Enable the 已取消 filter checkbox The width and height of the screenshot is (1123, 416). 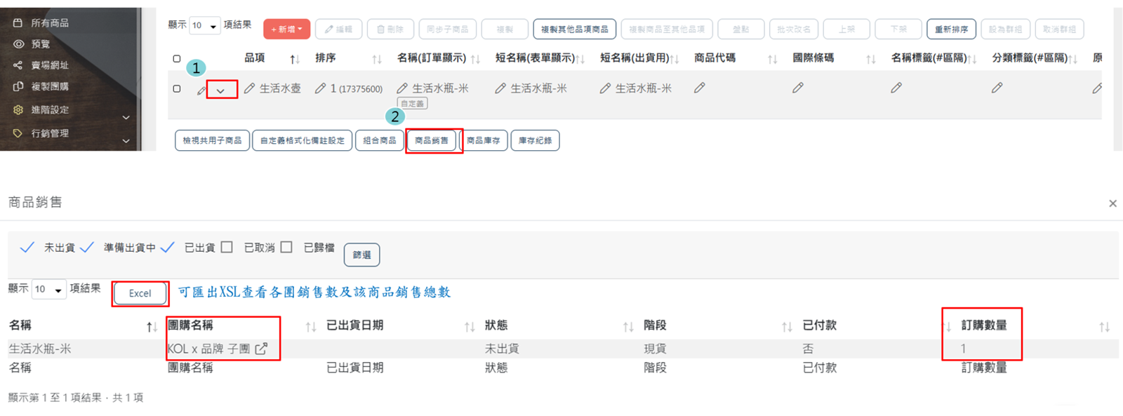pyautogui.click(x=227, y=248)
